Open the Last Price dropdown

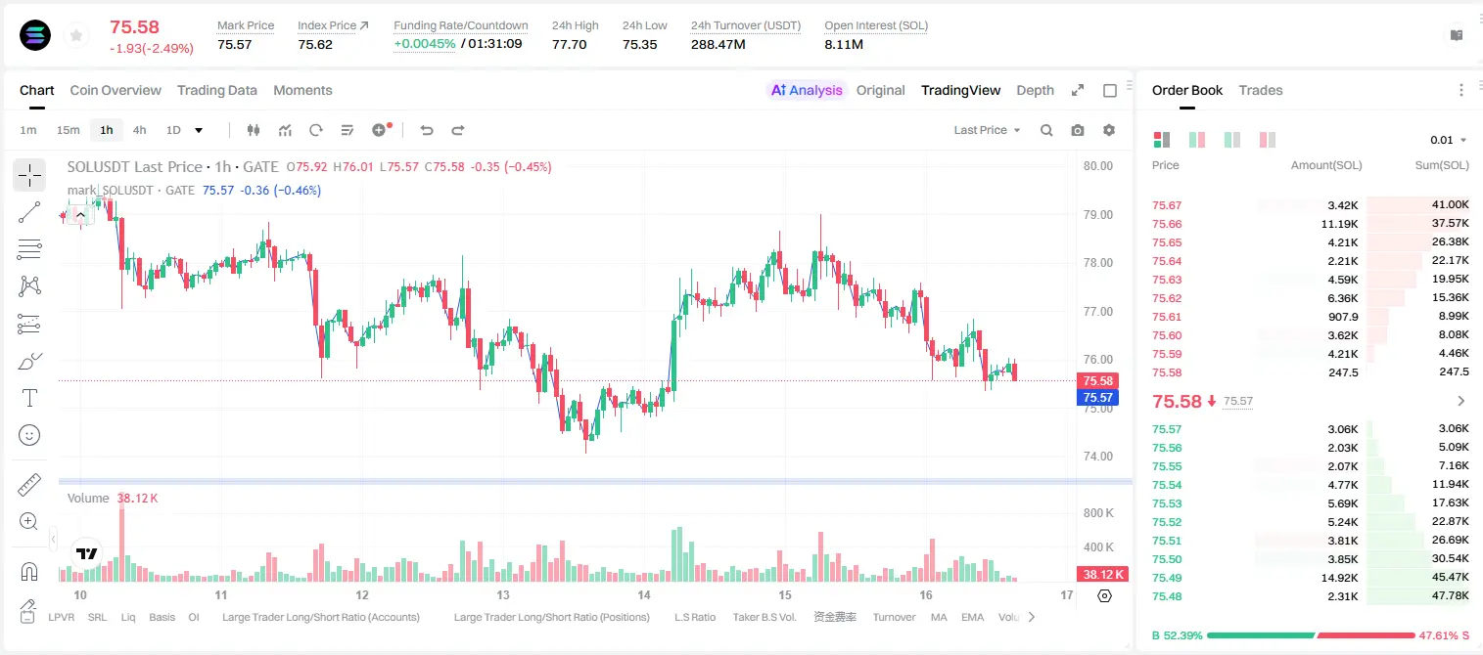point(987,130)
